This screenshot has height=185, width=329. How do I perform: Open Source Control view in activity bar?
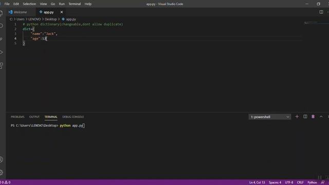pyautogui.click(x=1, y=39)
